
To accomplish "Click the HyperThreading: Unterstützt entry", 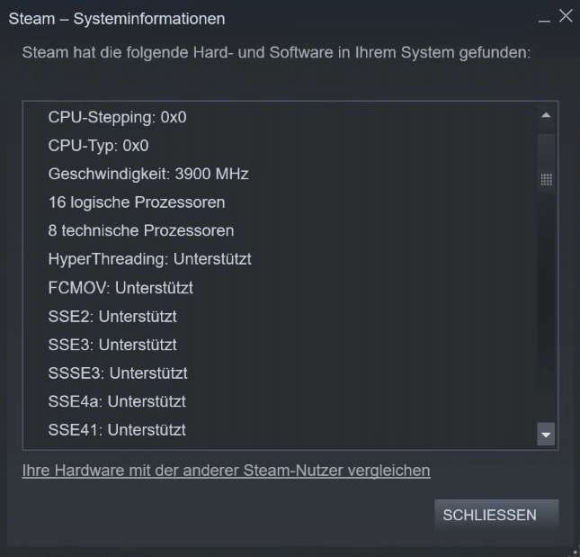I will coord(150,259).
